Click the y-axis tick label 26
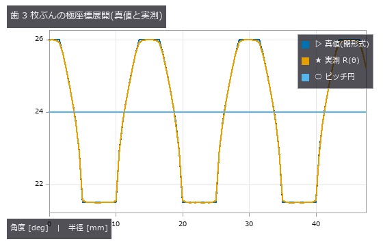Screen dimensions: 383x246 coord(39,39)
